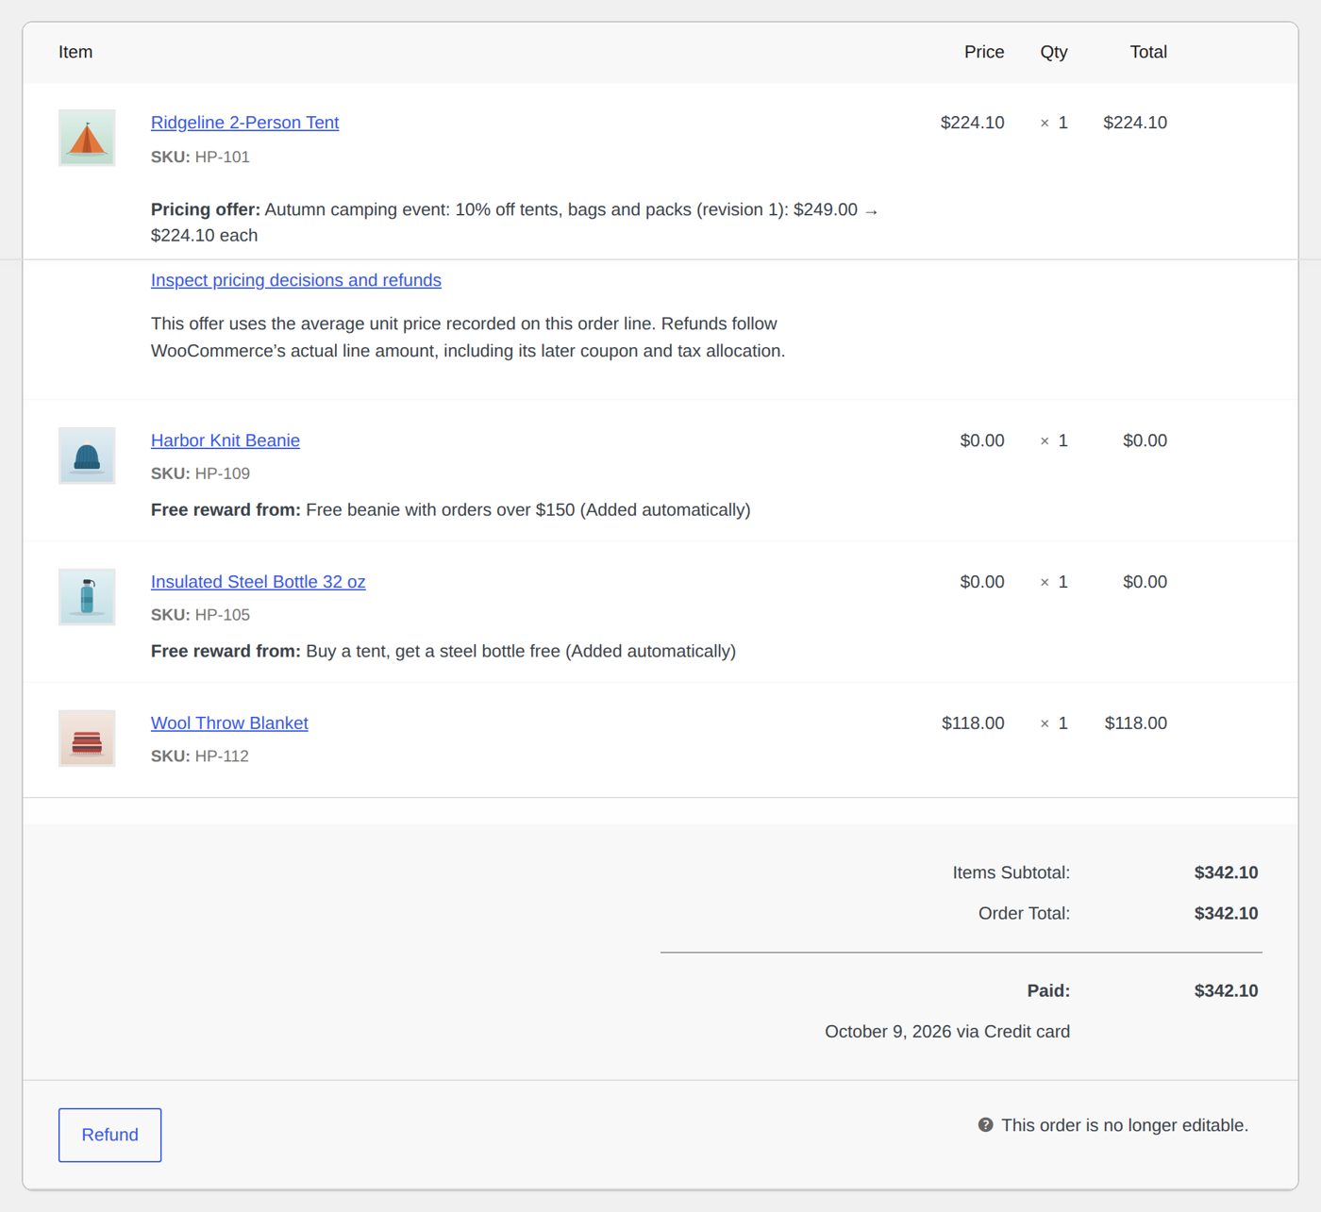The height and width of the screenshot is (1212, 1321).
Task: Select the 'Qty' column header
Action: tap(1054, 52)
